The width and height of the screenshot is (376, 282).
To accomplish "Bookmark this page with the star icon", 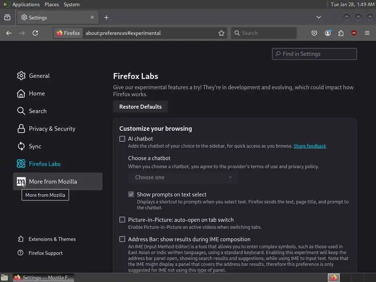I will [221, 33].
